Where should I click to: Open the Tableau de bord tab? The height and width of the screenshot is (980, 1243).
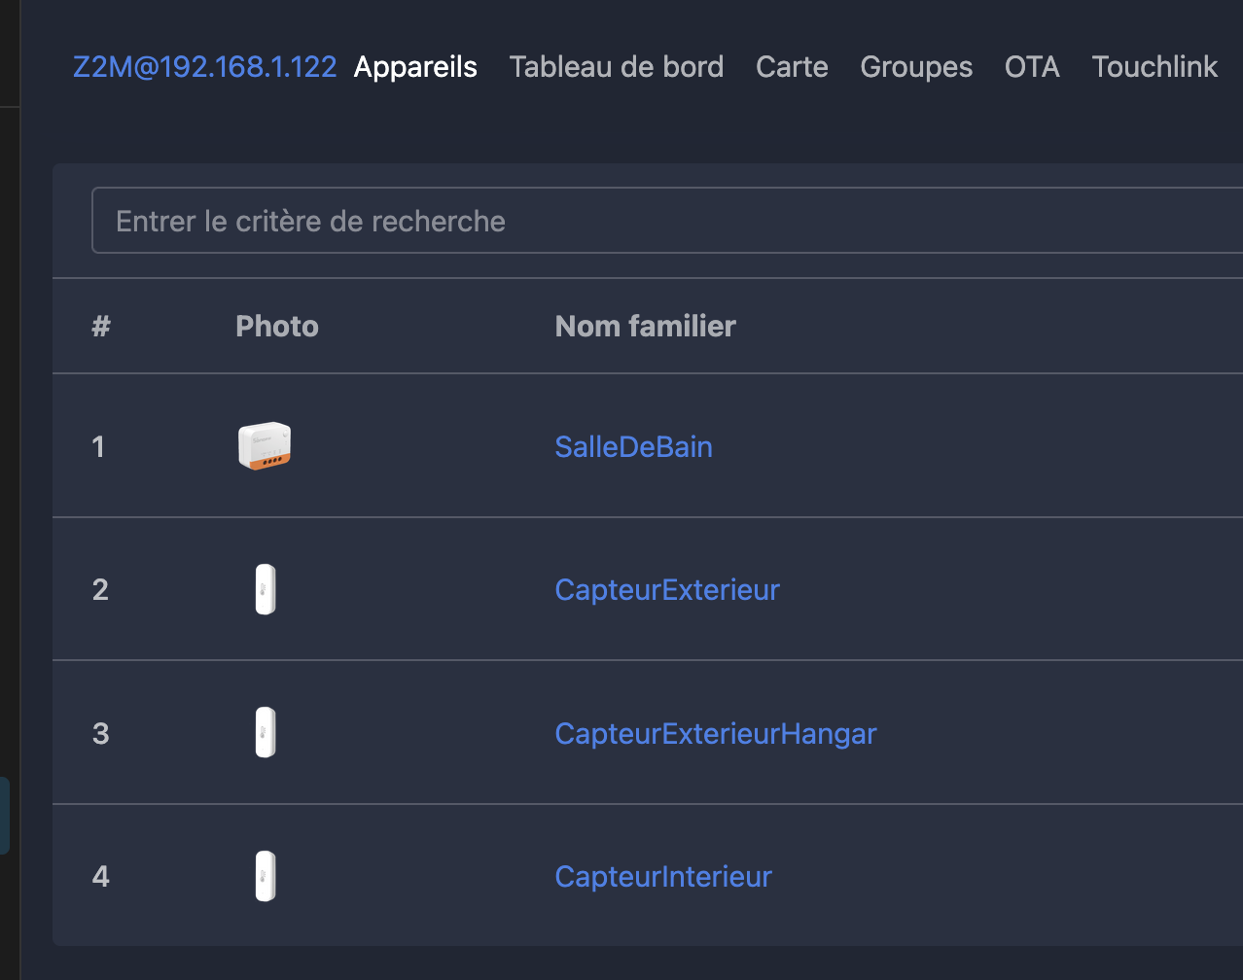point(616,67)
